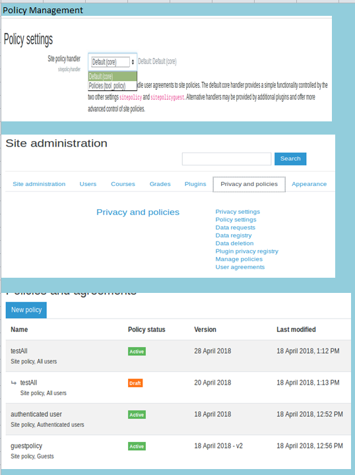
Task: Select the Plugins tab
Action: pos(195,184)
